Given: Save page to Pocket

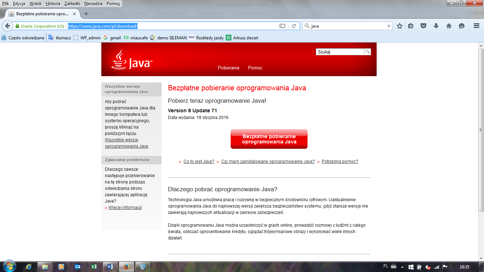Looking at the screenshot, I should pos(423,26).
